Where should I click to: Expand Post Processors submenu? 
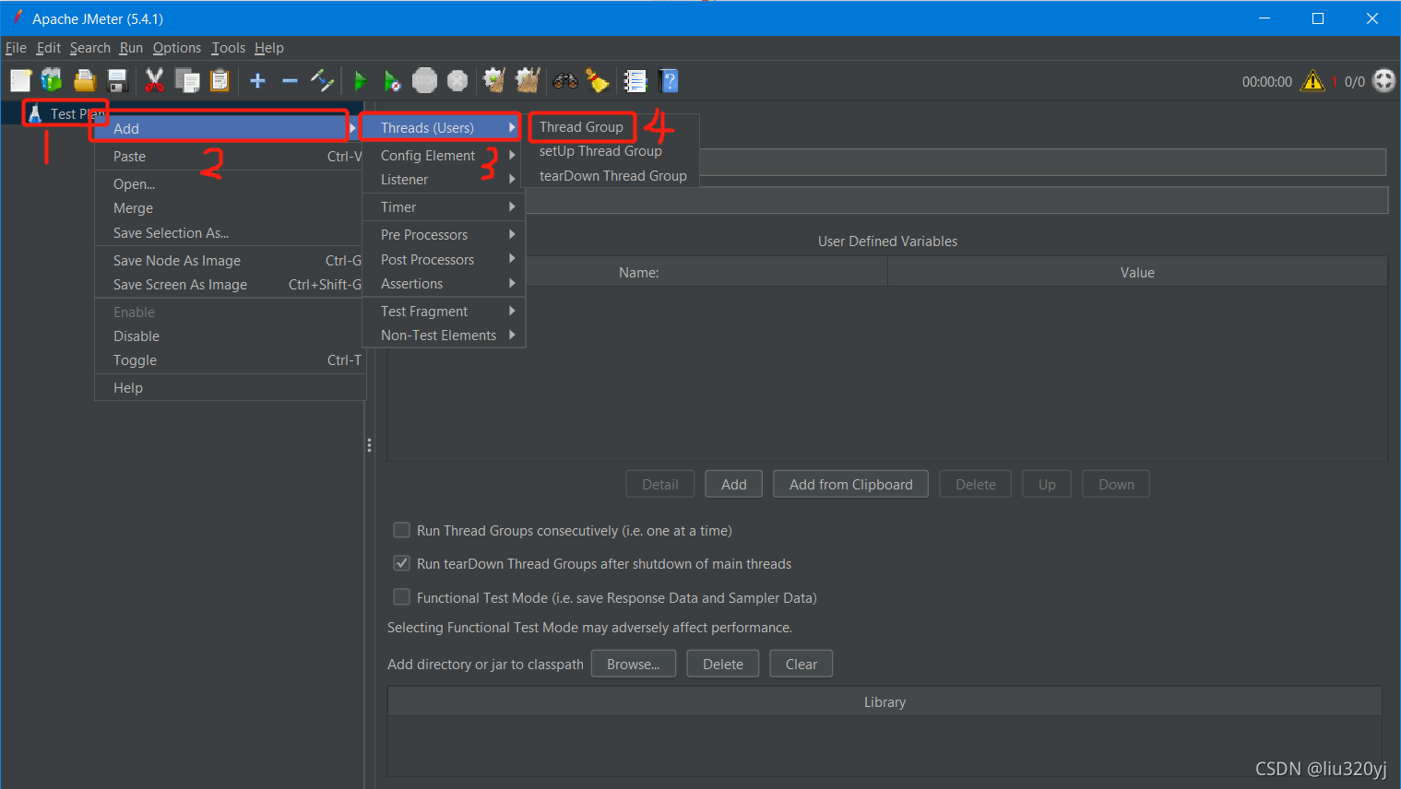[x=445, y=260]
